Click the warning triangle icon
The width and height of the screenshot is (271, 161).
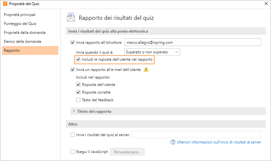[x=146, y=69]
